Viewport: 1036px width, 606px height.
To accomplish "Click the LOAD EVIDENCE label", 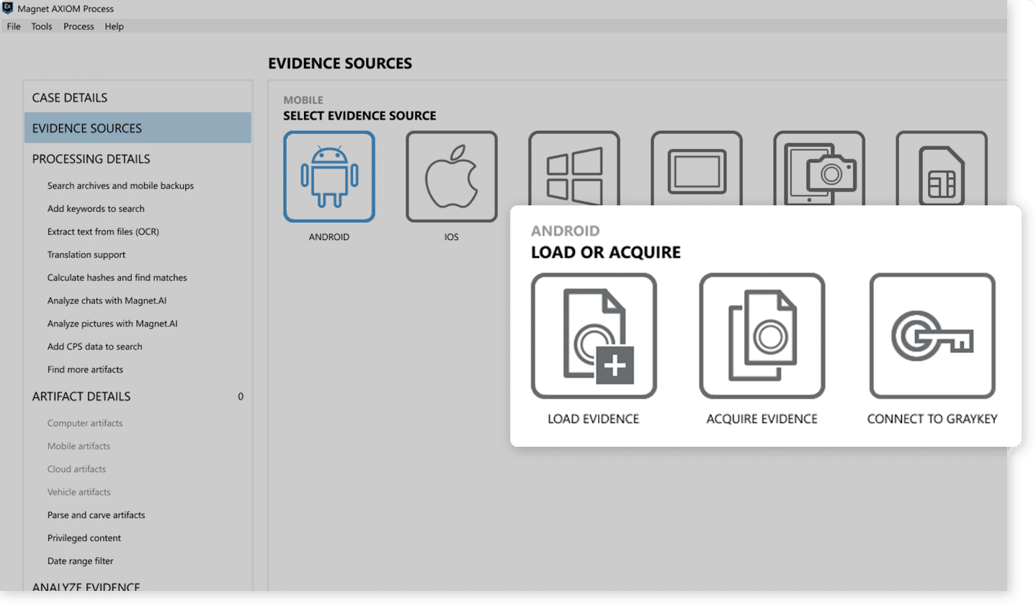I will coord(594,419).
